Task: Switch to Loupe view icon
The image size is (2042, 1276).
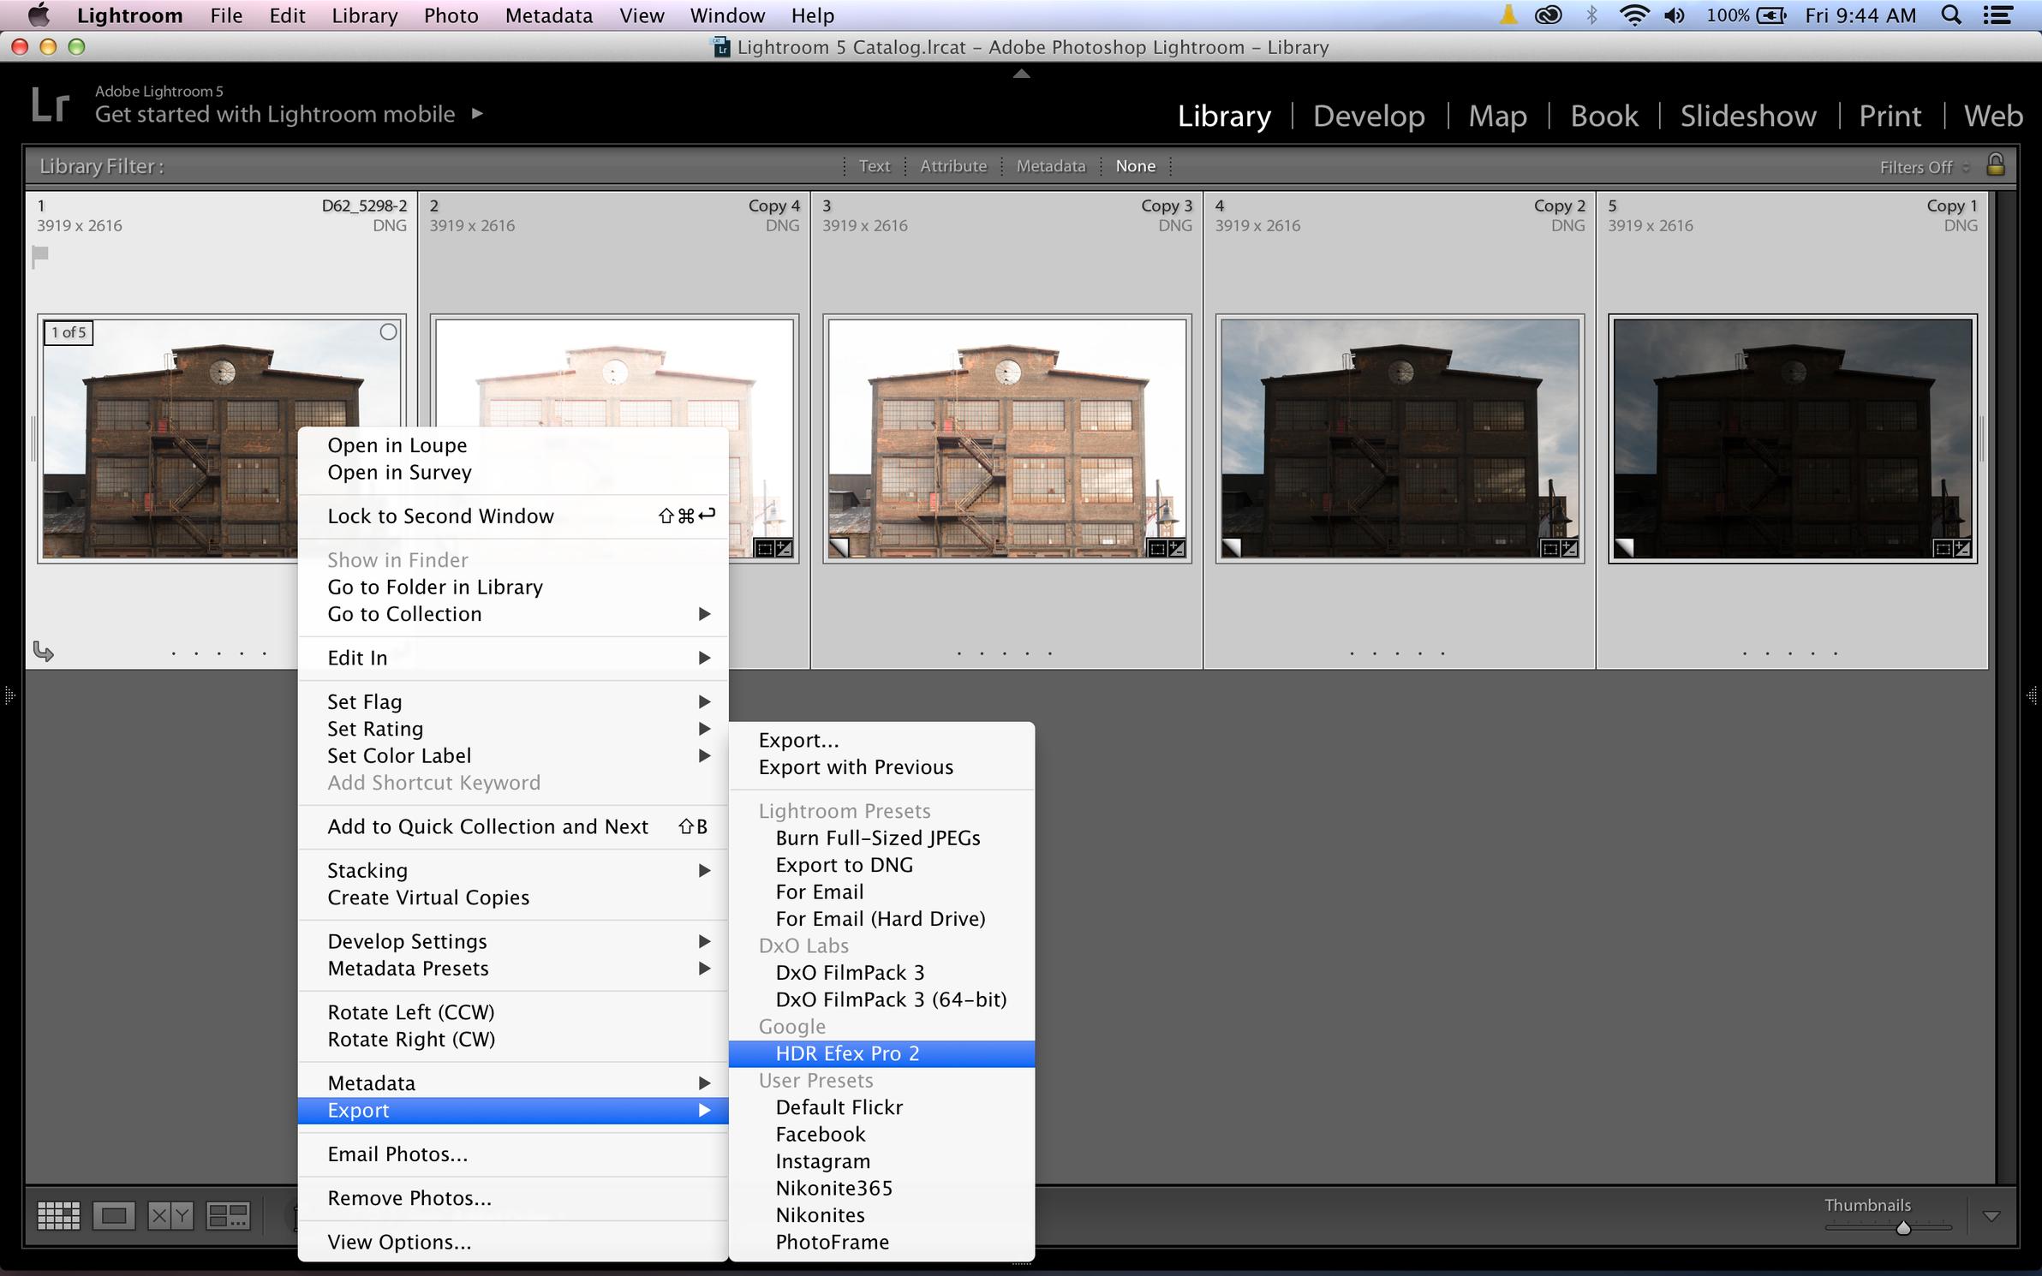Action: tap(114, 1215)
